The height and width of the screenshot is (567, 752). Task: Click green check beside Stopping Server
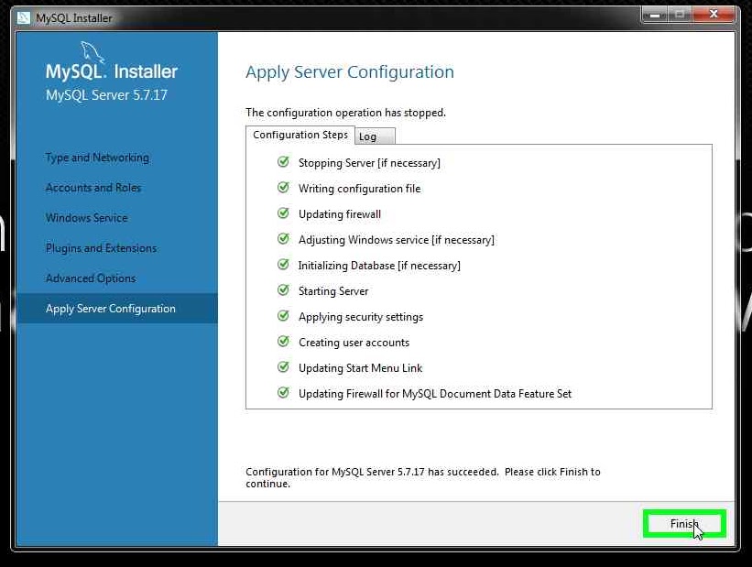tap(283, 162)
